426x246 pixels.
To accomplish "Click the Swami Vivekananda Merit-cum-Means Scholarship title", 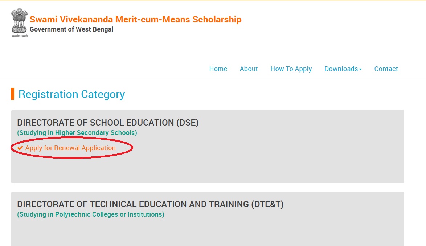I will click(x=135, y=20).
